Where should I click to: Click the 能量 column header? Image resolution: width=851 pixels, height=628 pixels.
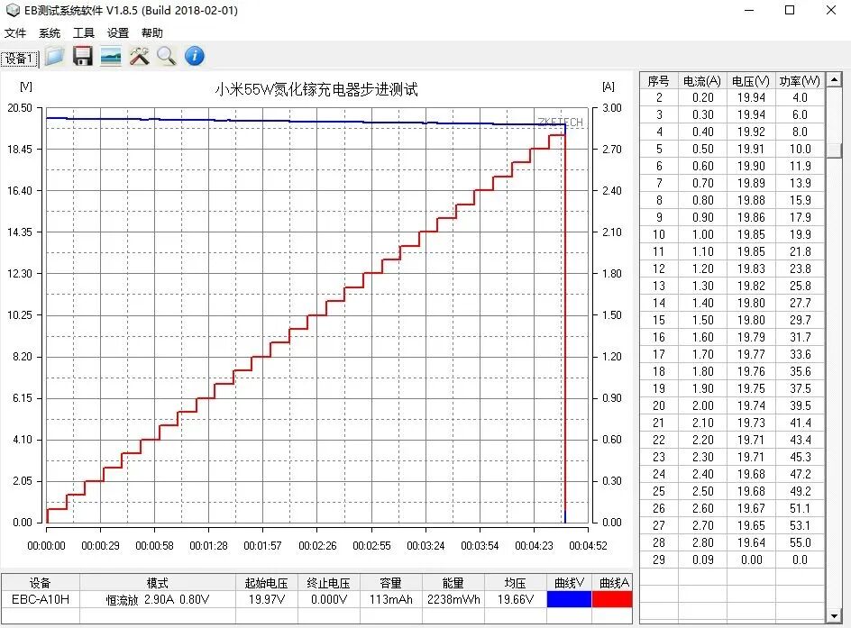453,583
